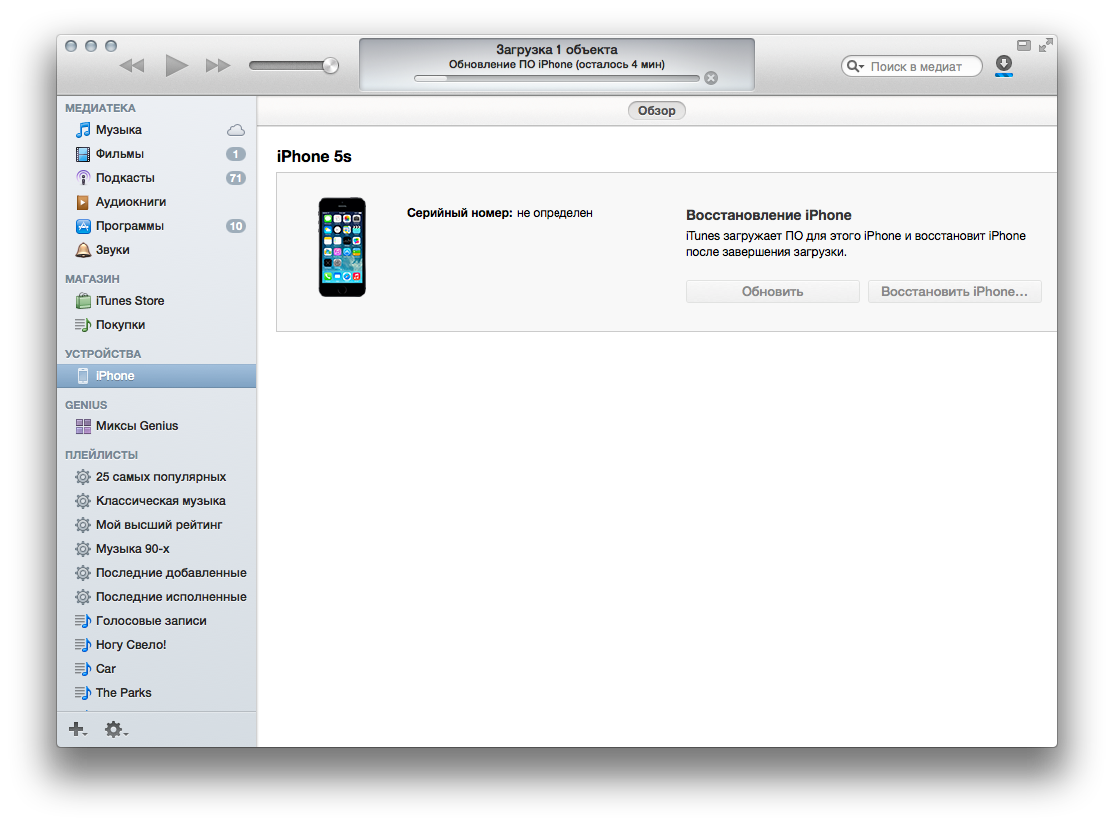This screenshot has width=1114, height=826.
Task: Cancel the iPhone software download
Action: pos(711,78)
